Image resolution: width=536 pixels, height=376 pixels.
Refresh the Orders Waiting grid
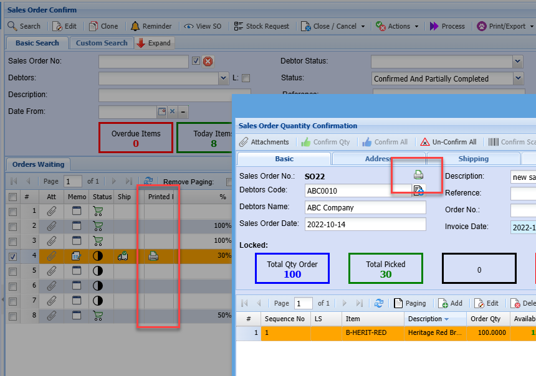click(x=148, y=181)
